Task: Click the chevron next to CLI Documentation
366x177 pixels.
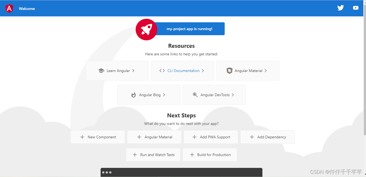Action: [x=203, y=71]
